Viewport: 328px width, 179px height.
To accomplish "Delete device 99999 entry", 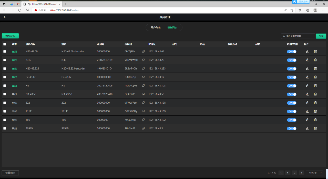I will [x=315, y=128].
